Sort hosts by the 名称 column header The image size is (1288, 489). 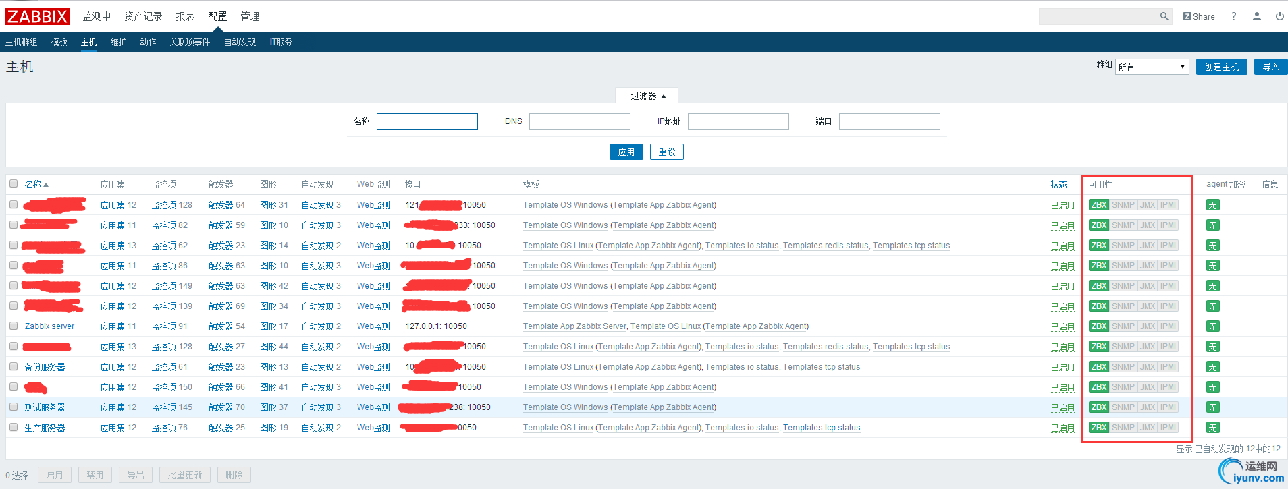[36, 184]
